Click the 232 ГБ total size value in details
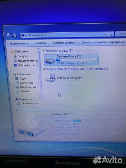This screenshot has height=168, width=126. (x=76, y=127)
